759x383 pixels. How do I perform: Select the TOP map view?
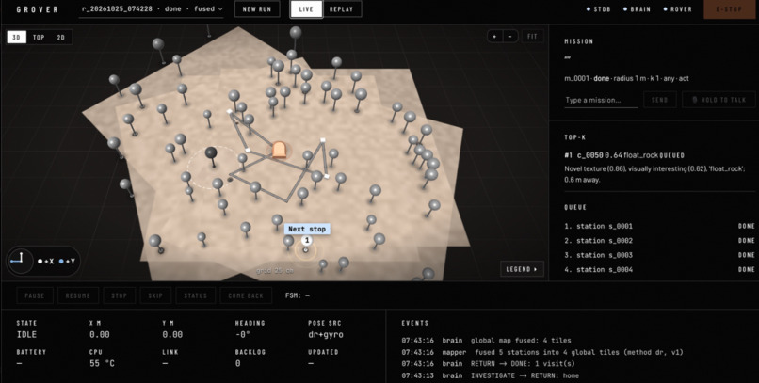[39, 38]
